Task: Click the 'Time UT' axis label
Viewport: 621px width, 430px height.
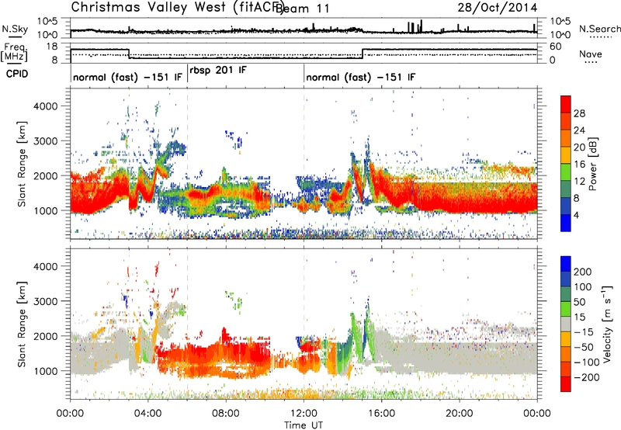Action: click(304, 425)
